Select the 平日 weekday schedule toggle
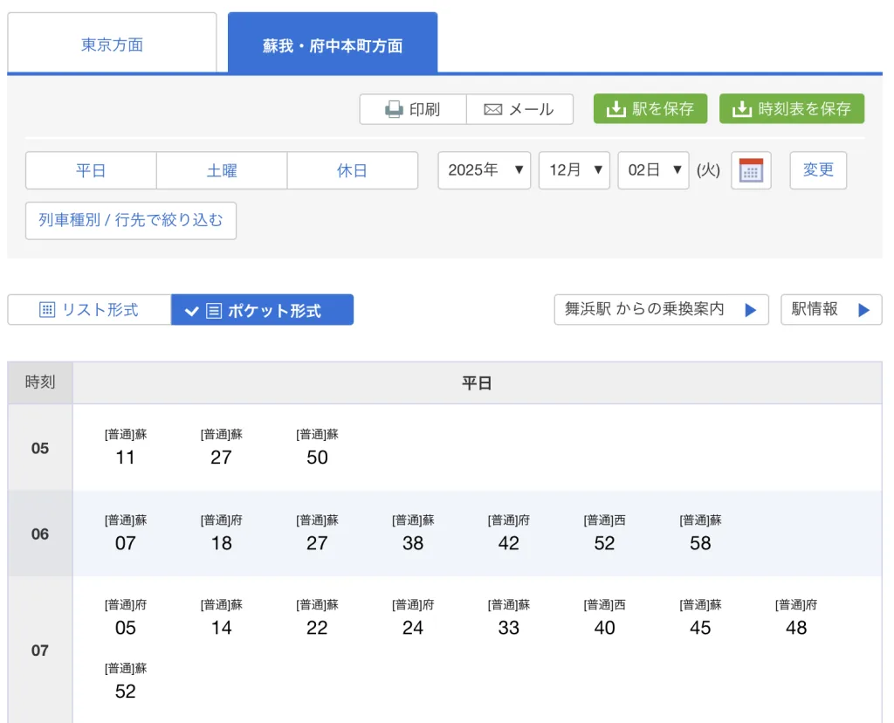The image size is (894, 723). 91,170
